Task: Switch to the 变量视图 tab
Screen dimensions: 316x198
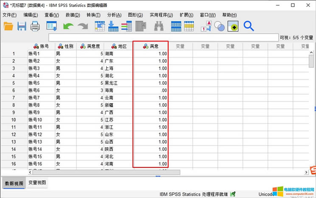Action: tap(37, 183)
